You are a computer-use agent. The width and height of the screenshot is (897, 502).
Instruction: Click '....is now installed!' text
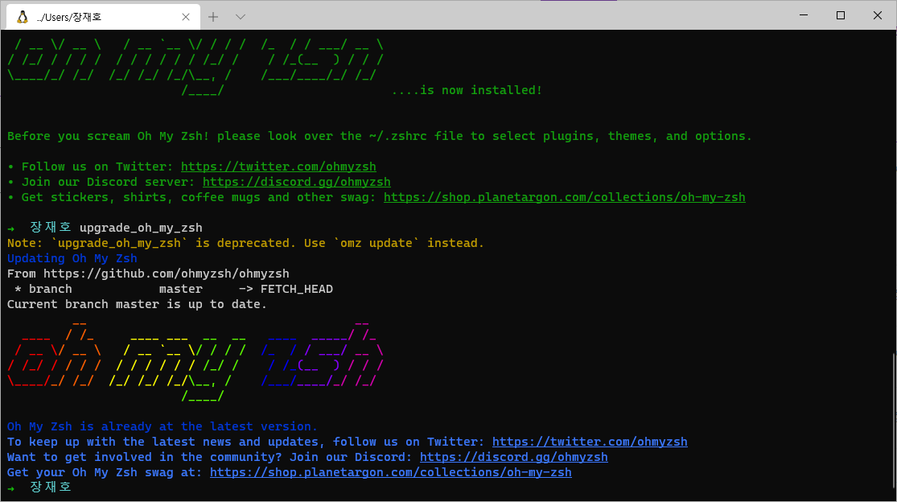coord(467,90)
